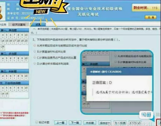Open question 6 in 判断题 grid

coord(11,77)
